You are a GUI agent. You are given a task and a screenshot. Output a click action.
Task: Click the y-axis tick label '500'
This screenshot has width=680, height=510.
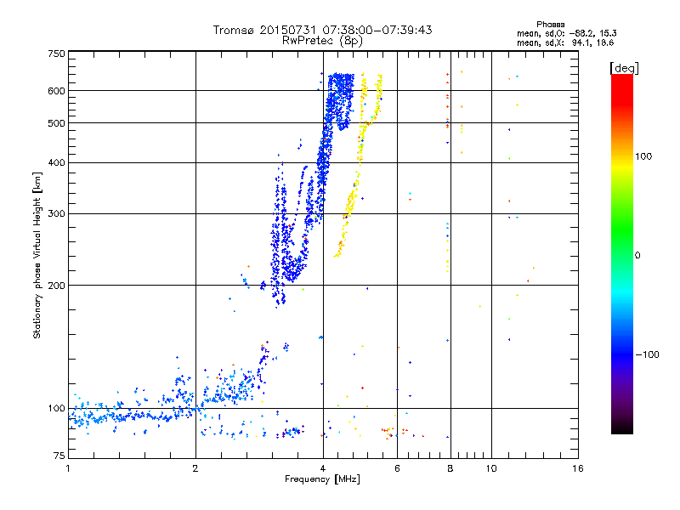tap(56, 123)
